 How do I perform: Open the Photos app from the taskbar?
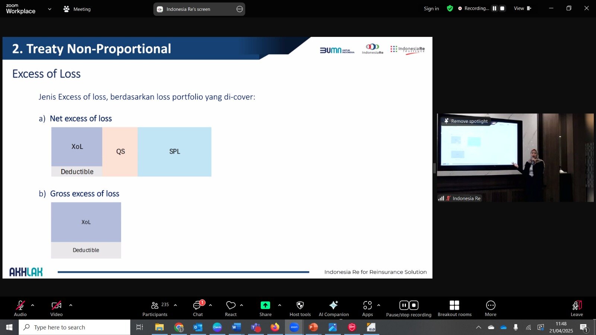333,327
